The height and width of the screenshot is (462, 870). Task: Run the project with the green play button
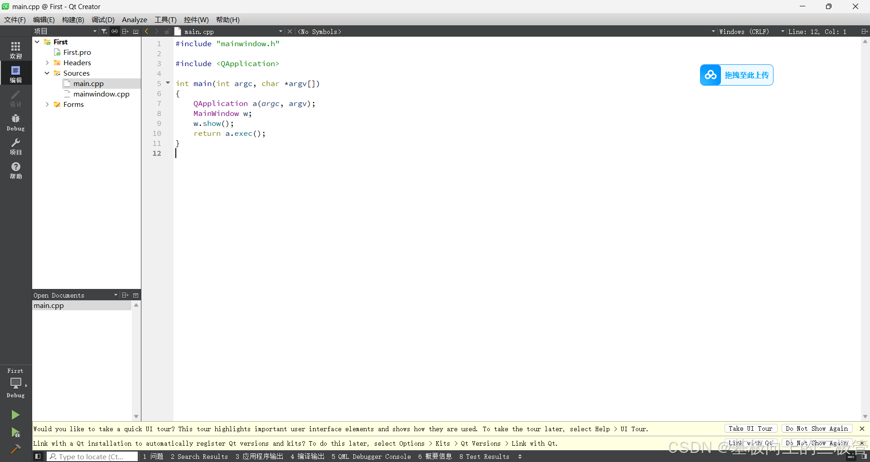(x=15, y=415)
